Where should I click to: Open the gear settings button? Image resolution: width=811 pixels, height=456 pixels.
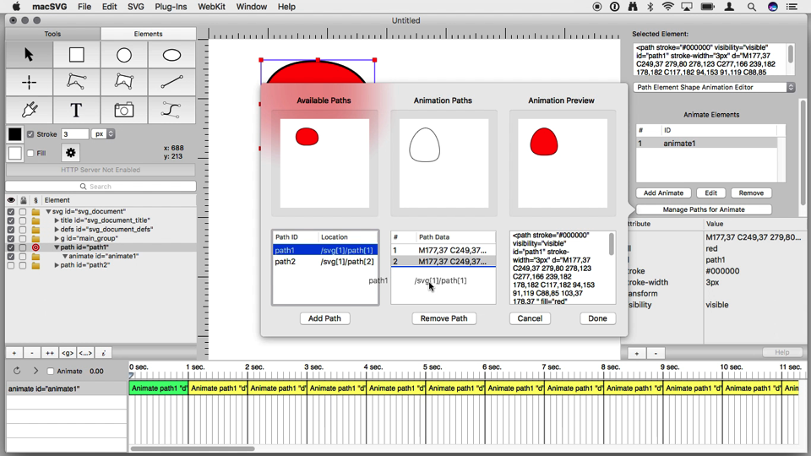[71, 153]
